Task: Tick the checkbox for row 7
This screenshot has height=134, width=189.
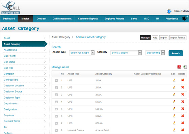Action: click(56, 123)
